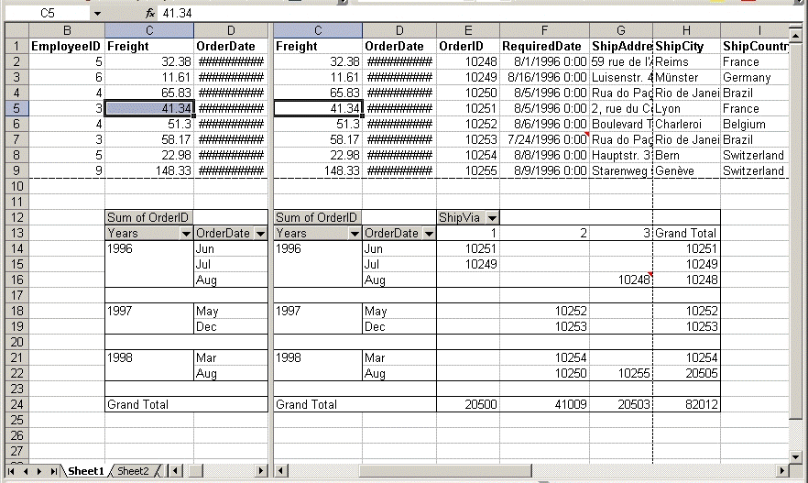This screenshot has height=483, width=808.
Task: Click last sheet tab navigation arrow
Action: 54,471
